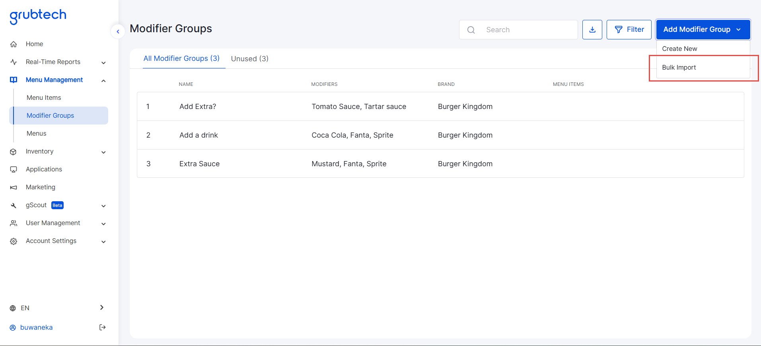Open Menus in the sidebar
Image resolution: width=761 pixels, height=346 pixels.
tap(37, 134)
